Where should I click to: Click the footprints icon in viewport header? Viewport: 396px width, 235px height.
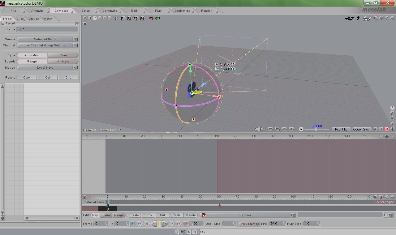click(349, 18)
